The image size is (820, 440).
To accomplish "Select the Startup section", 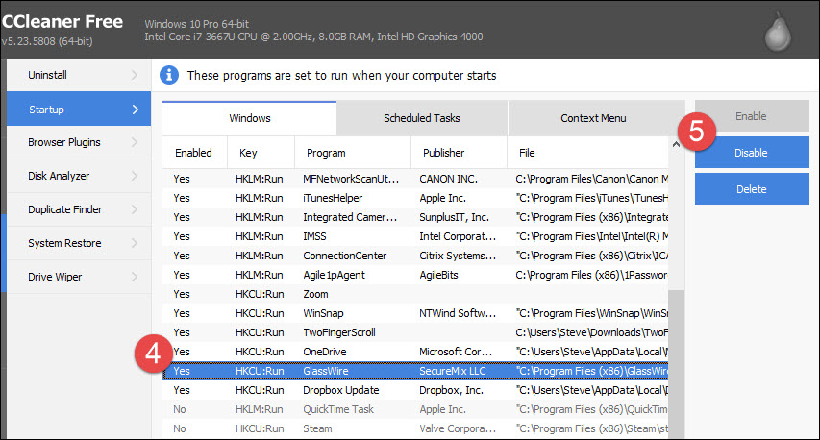I will click(79, 109).
